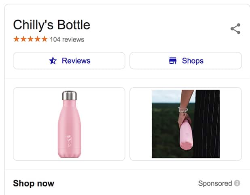Open the 104 reviews link
The height and width of the screenshot is (195, 250).
(x=67, y=39)
